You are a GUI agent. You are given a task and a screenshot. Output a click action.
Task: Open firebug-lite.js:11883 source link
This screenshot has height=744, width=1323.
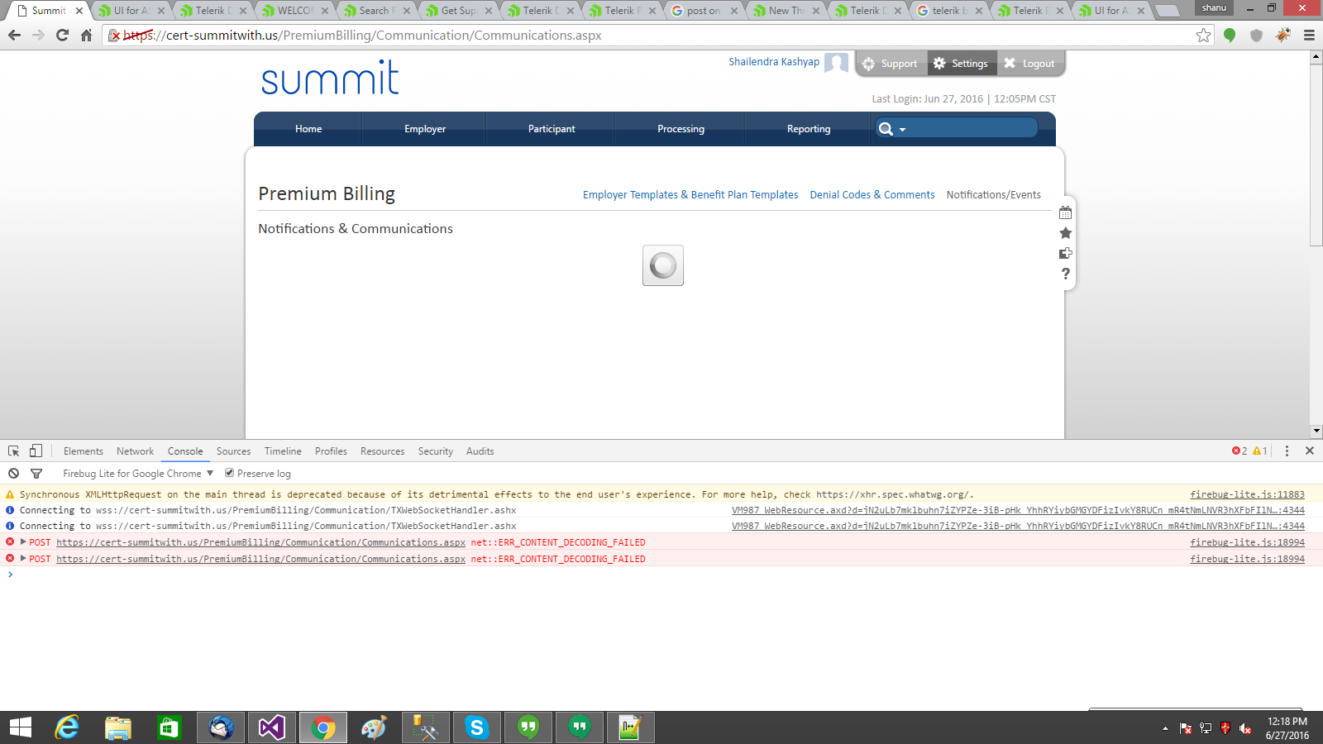click(1247, 494)
